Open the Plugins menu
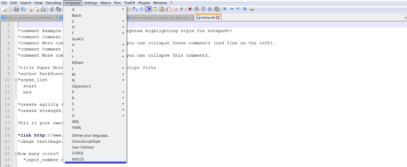 [144, 3]
